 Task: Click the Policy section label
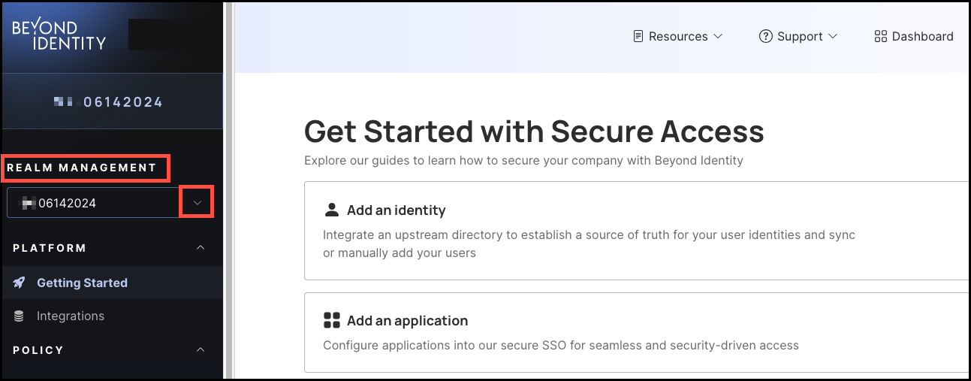click(x=38, y=350)
